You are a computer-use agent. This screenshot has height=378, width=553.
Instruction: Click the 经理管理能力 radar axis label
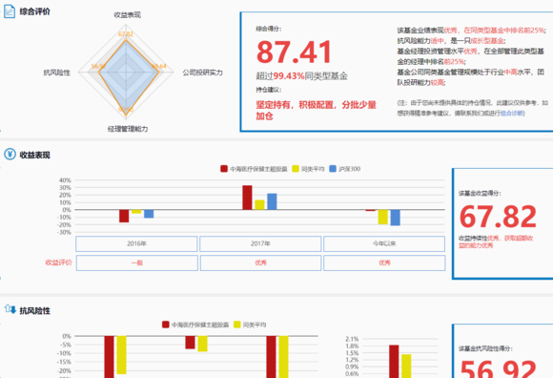coord(128,129)
